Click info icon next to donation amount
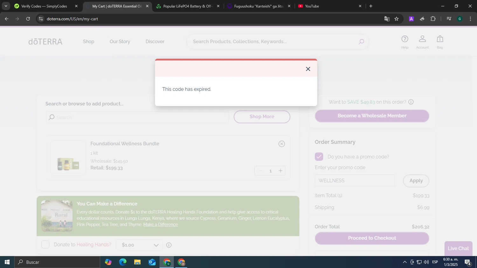The image size is (477, 268). tap(169, 245)
